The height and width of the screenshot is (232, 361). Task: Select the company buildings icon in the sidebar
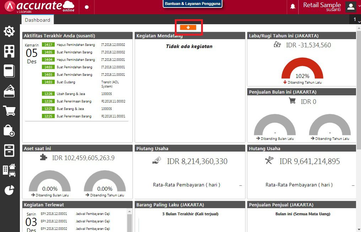[10, 51]
